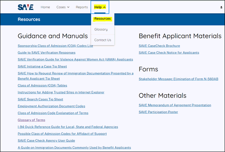
Task: Open Stakeholder Message Elimination of Form N-560AB
Action: (179, 79)
